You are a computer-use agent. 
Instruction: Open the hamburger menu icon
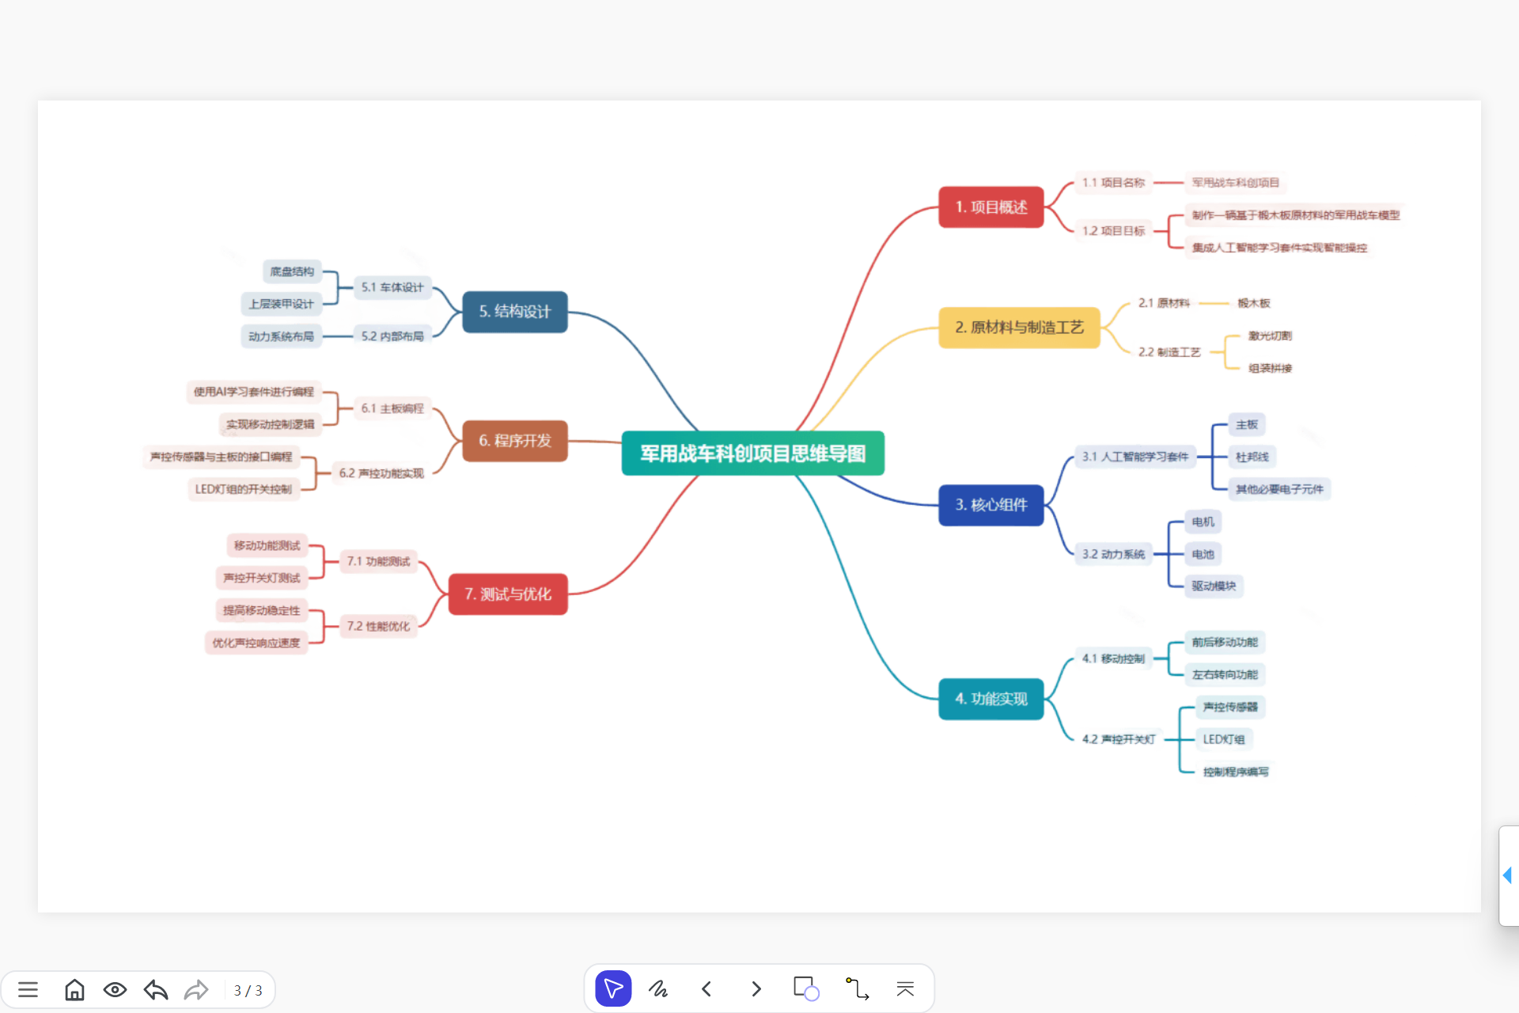pyautogui.click(x=28, y=989)
